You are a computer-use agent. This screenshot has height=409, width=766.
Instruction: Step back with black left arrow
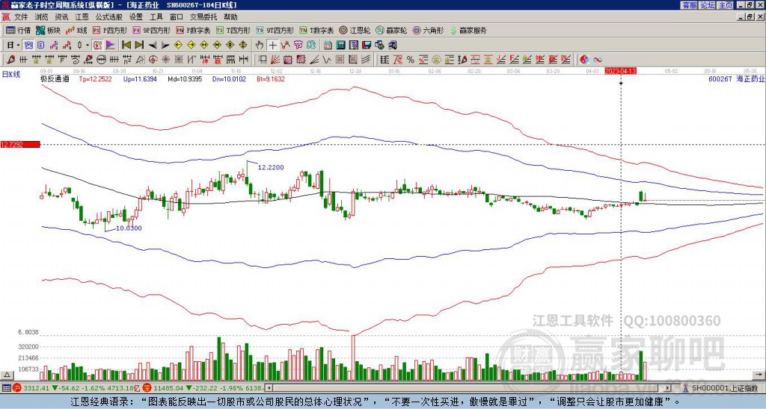[153, 46]
